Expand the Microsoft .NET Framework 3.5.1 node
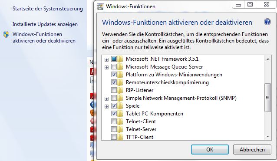Viewport: 277px width, 161px height. [x=106, y=59]
